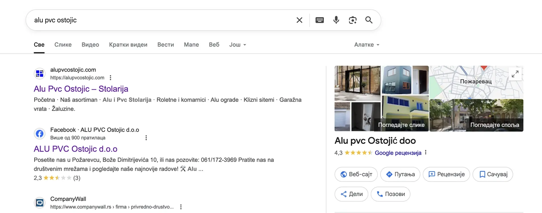The width and height of the screenshot is (542, 213).
Task: Expand the map with the fullscreen arrows icon
Action: pos(515,74)
